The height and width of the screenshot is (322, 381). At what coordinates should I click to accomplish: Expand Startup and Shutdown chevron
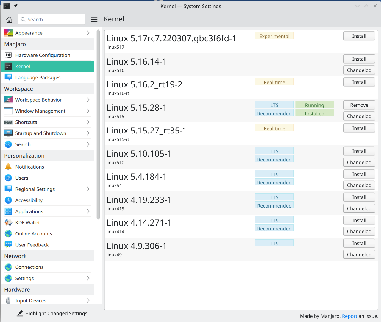click(88, 133)
